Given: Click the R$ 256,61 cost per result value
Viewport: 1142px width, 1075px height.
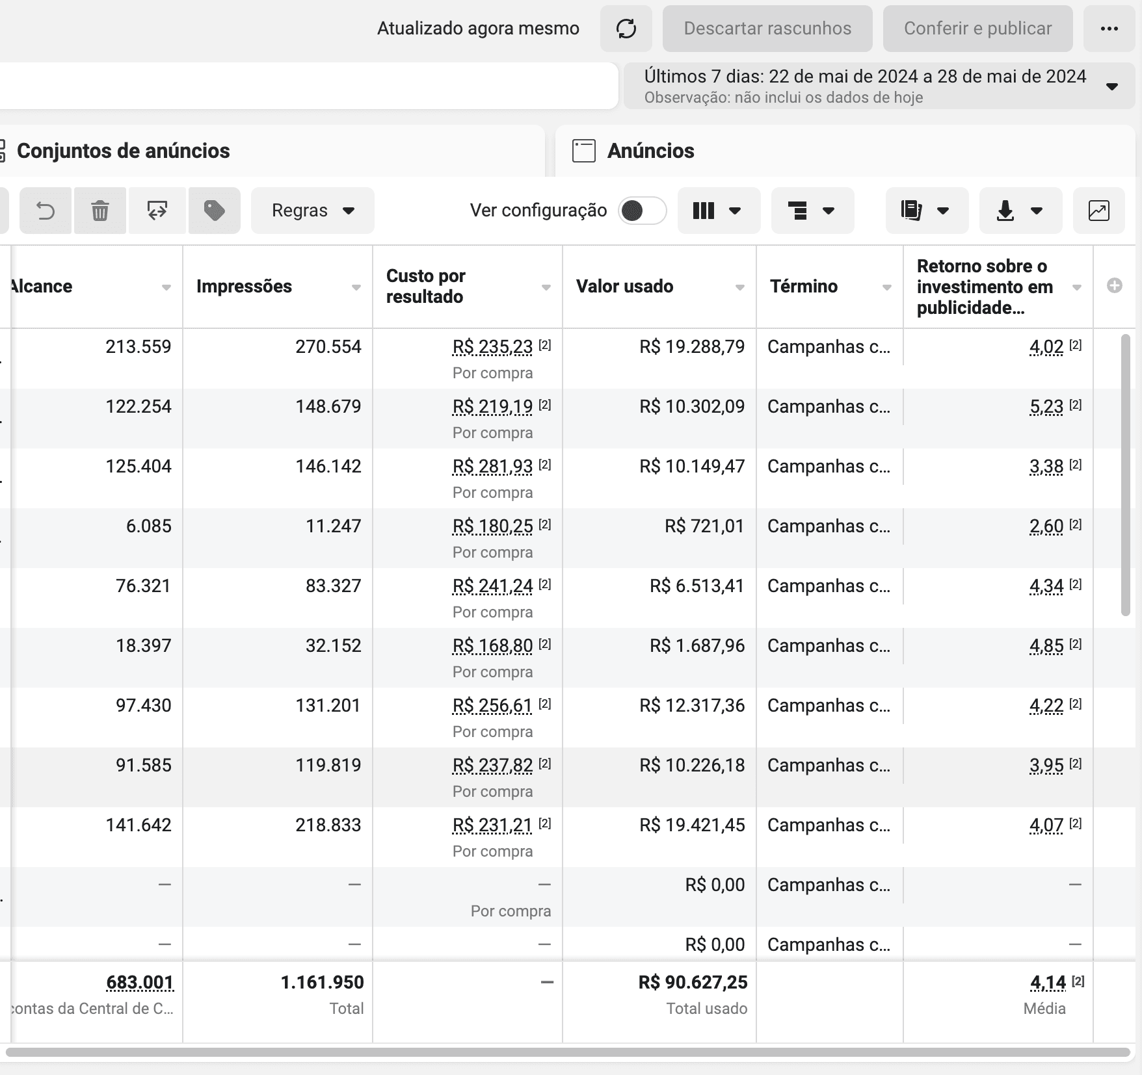Looking at the screenshot, I should pos(492,706).
